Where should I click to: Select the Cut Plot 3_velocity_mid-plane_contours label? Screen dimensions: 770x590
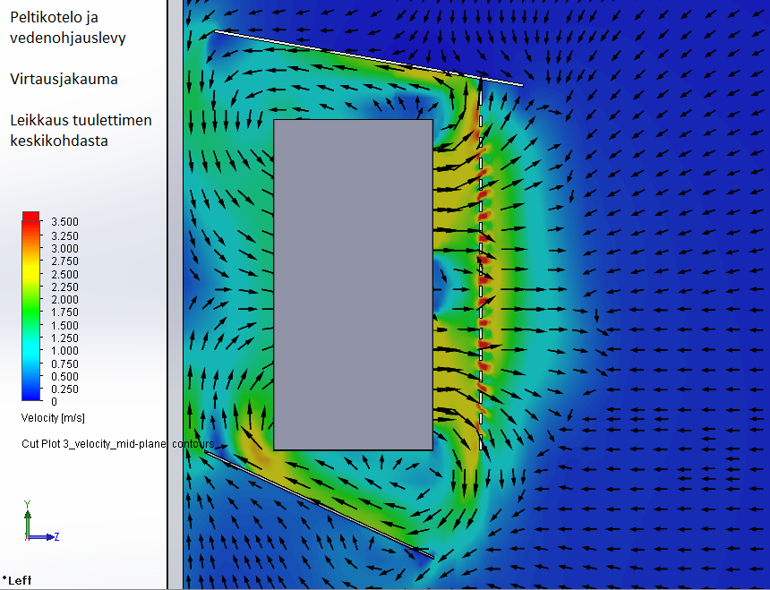click(117, 444)
